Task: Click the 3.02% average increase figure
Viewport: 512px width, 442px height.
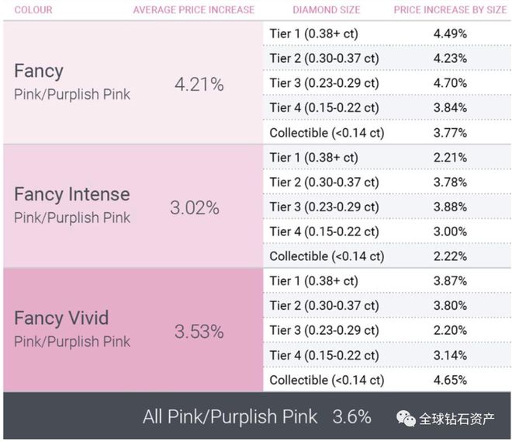Action: pos(195,207)
